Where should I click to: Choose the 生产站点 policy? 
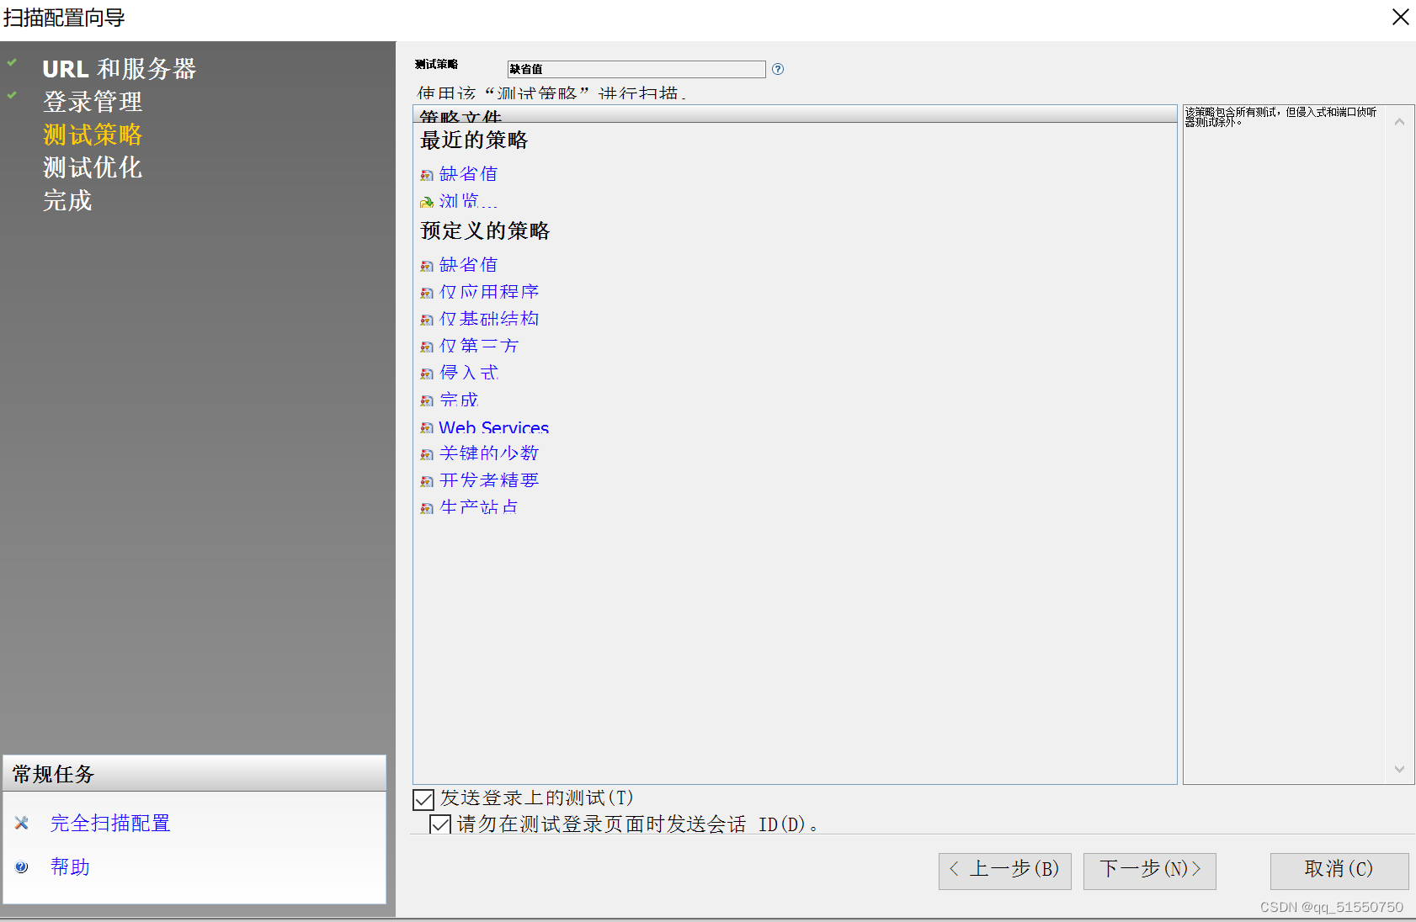pyautogui.click(x=479, y=507)
